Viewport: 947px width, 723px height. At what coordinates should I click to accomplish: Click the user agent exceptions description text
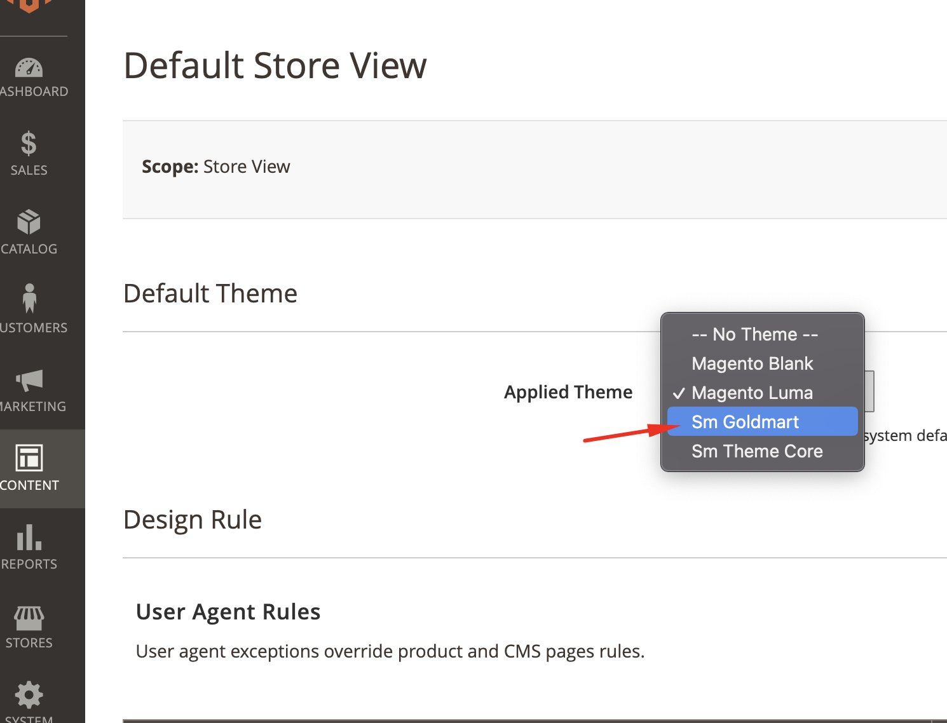pos(390,651)
